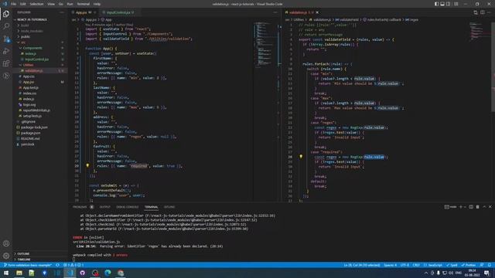
Task: Open the Search view in activity bar
Action: pos(6,26)
